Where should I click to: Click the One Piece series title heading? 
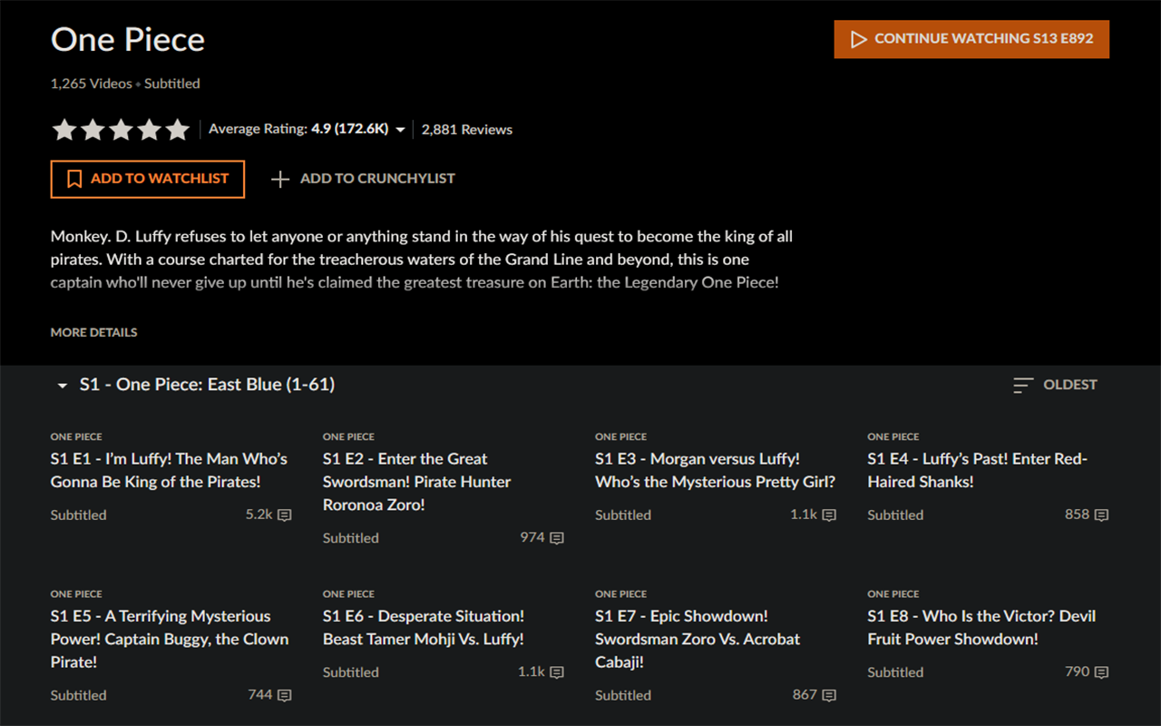coord(128,40)
